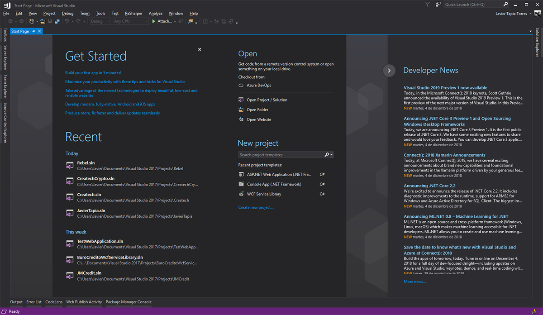The width and height of the screenshot is (543, 315).
Task: Open the More news link
Action: (414, 282)
